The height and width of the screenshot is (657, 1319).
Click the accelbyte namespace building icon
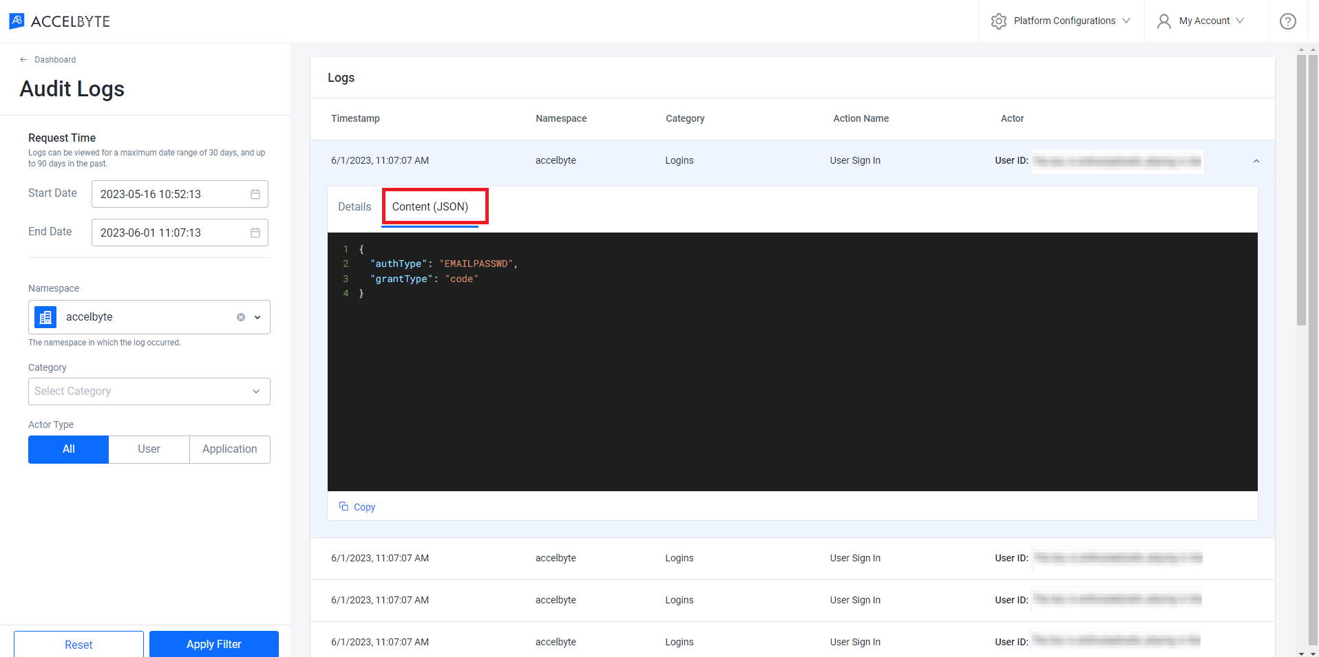tap(45, 317)
